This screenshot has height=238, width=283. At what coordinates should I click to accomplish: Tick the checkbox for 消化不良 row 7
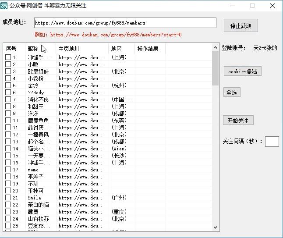(8, 99)
